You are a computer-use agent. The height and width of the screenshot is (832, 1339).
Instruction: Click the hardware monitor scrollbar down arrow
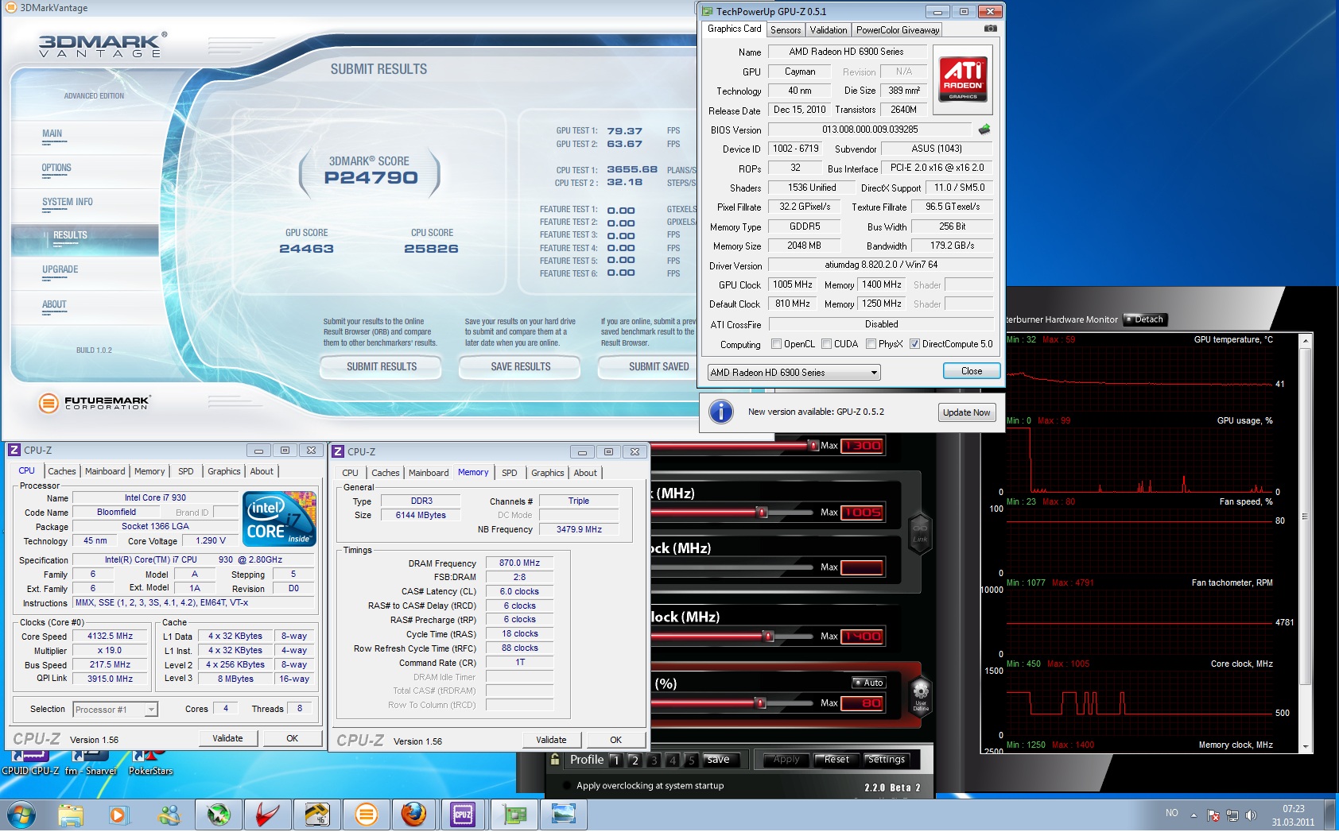(x=1305, y=747)
